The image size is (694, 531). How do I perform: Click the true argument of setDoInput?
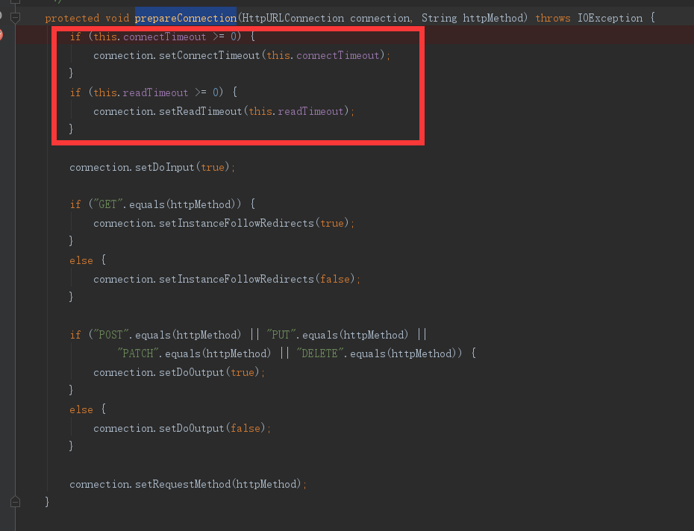(213, 167)
